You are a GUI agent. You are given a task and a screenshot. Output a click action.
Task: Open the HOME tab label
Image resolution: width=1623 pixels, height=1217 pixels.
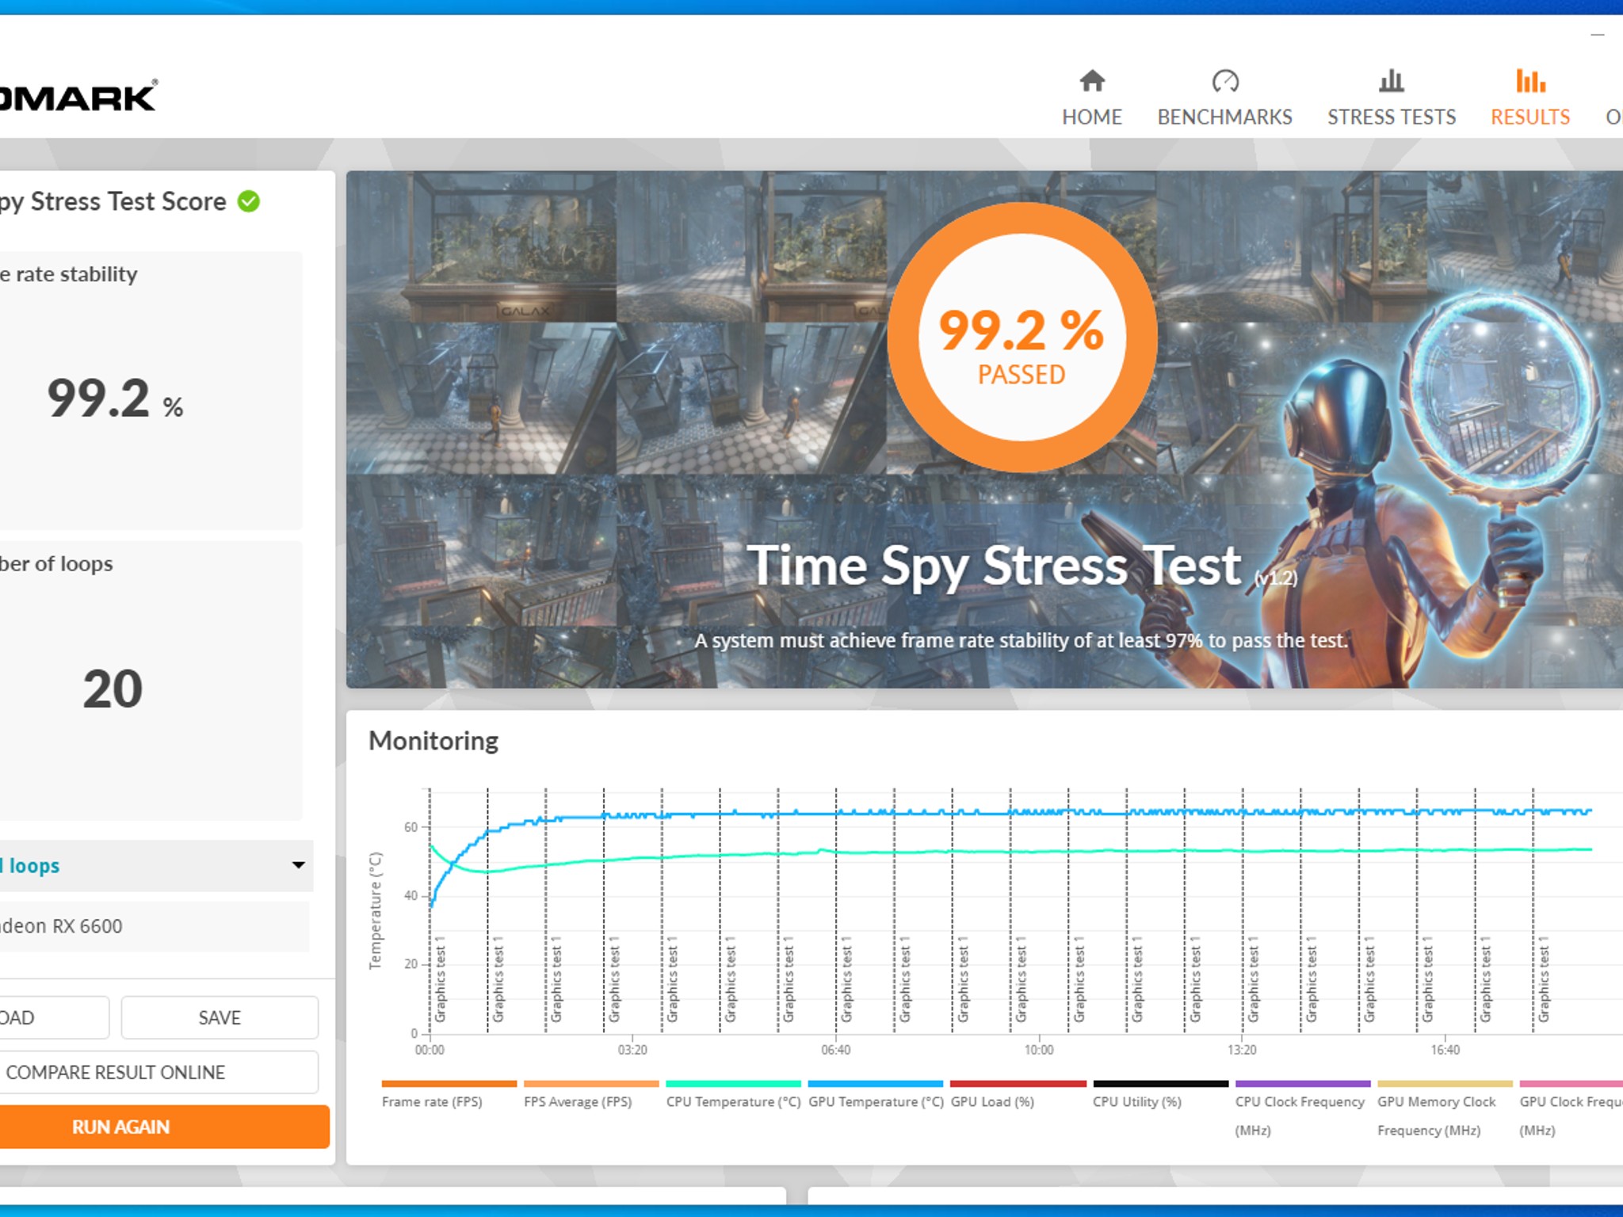1092,117
